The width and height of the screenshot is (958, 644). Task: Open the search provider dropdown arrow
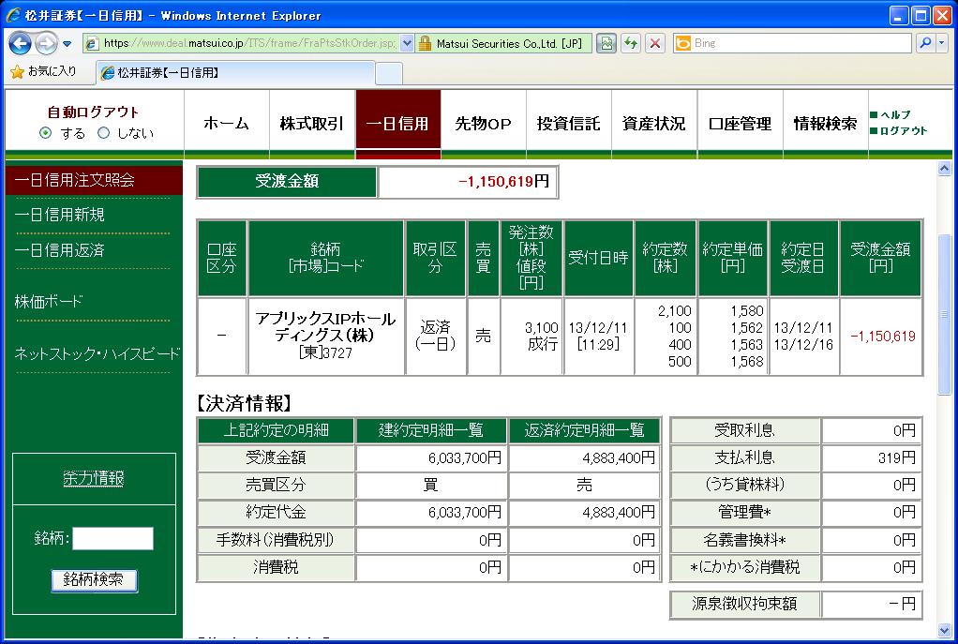coord(941,43)
